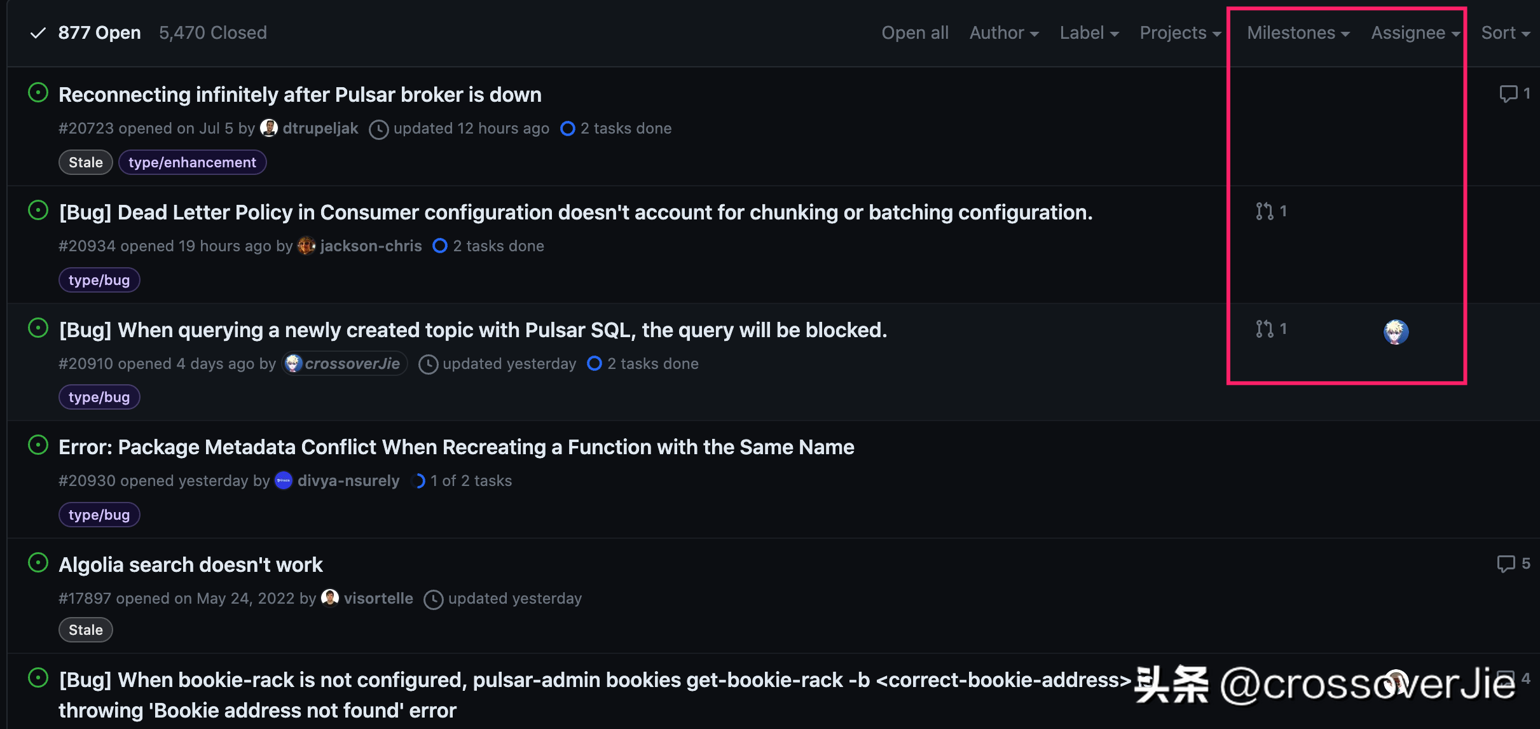Click the Open all link
Screen dimensions: 1540x729
(915, 32)
